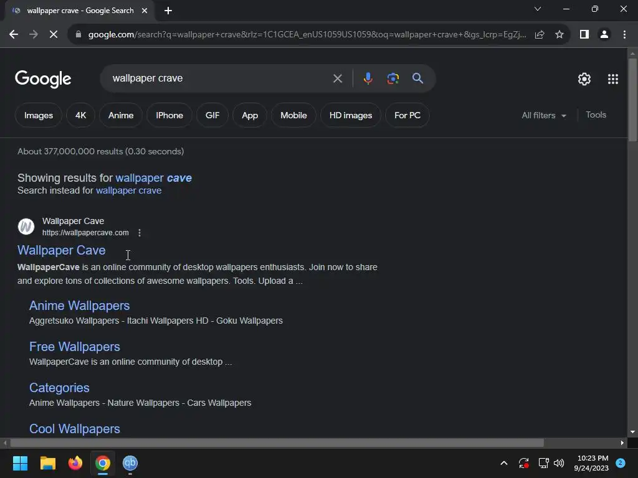Expand the All filters dropdown
Screen dimensions: 638x478
tap(543, 115)
